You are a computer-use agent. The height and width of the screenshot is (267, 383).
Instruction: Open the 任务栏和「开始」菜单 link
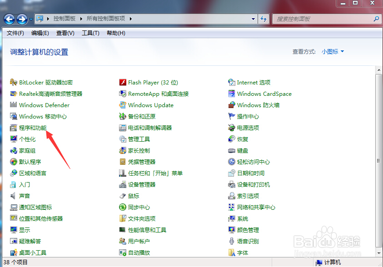155,173
